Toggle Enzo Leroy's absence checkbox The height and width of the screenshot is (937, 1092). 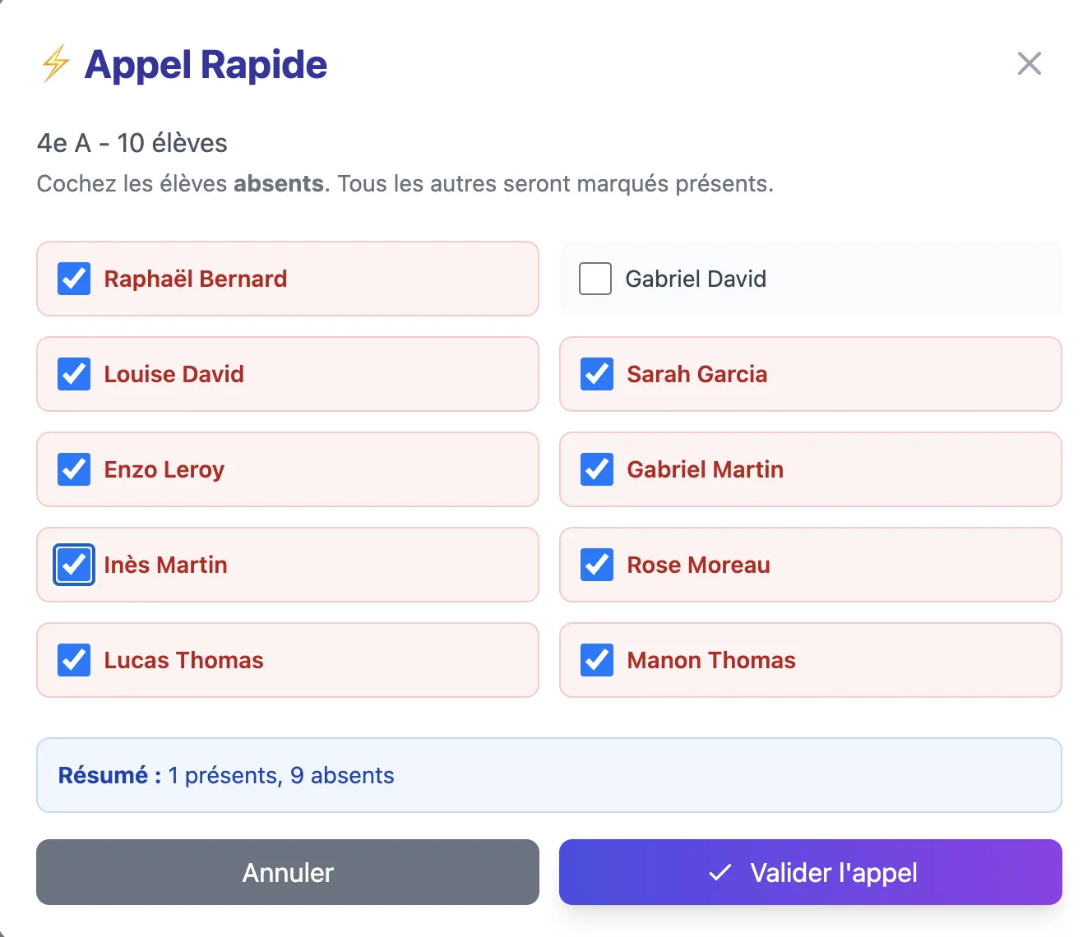coord(73,469)
